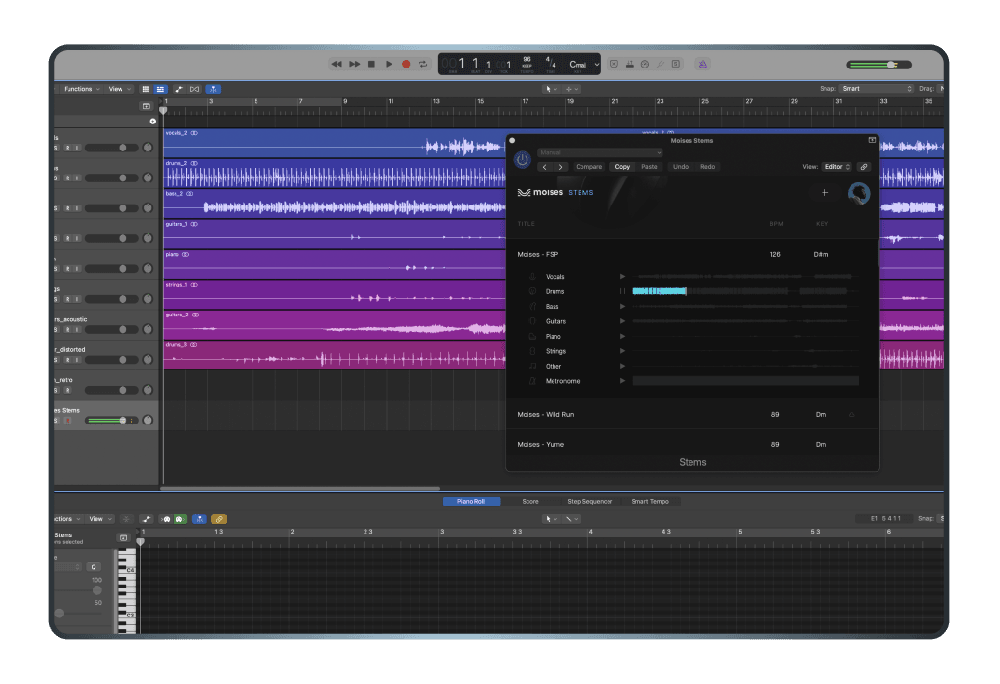Toggle Cycle mode in the transport
Screen dimensions: 1000x684
point(422,64)
